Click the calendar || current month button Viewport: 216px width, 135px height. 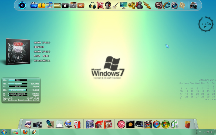(210, 99)
